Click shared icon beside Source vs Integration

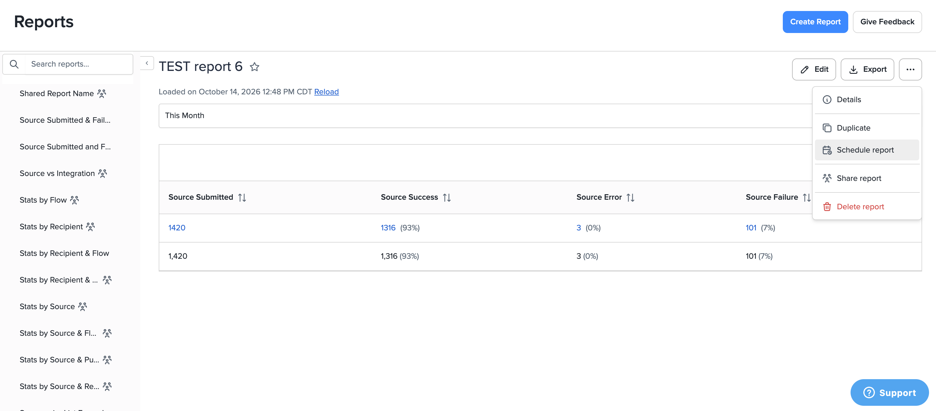[103, 174]
